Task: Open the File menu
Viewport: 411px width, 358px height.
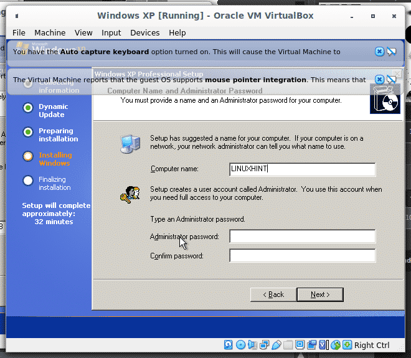Action: [x=19, y=33]
